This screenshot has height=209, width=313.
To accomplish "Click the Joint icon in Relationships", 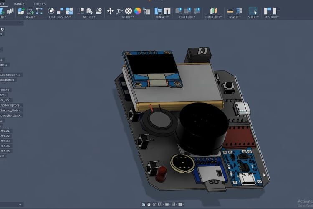I will [x=51, y=11].
